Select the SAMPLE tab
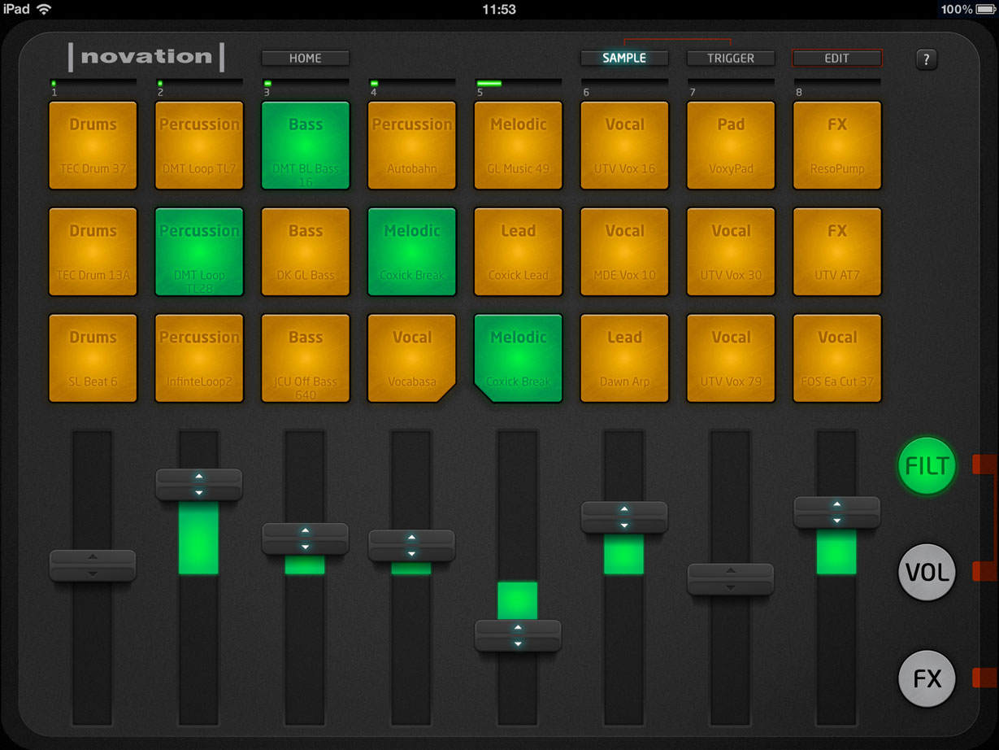999x750 pixels. pyautogui.click(x=623, y=58)
